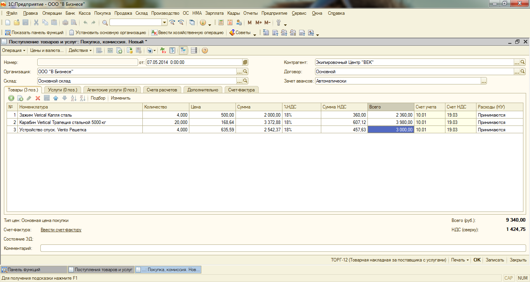Click the green plus Add row icon

point(11,98)
